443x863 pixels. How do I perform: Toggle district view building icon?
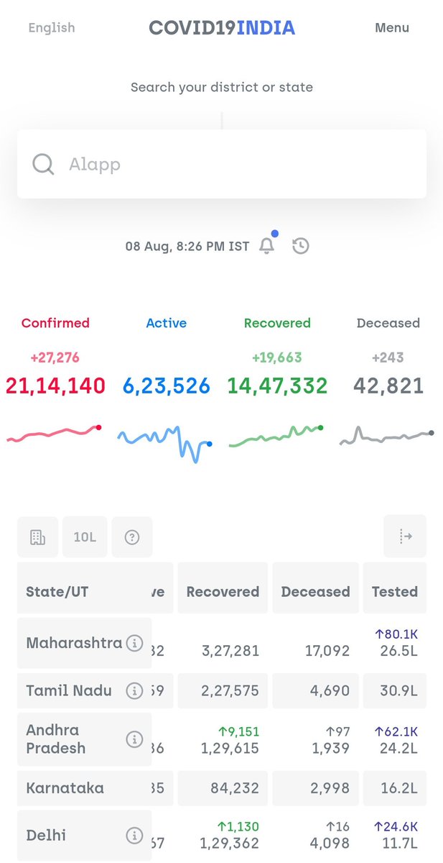[38, 537]
